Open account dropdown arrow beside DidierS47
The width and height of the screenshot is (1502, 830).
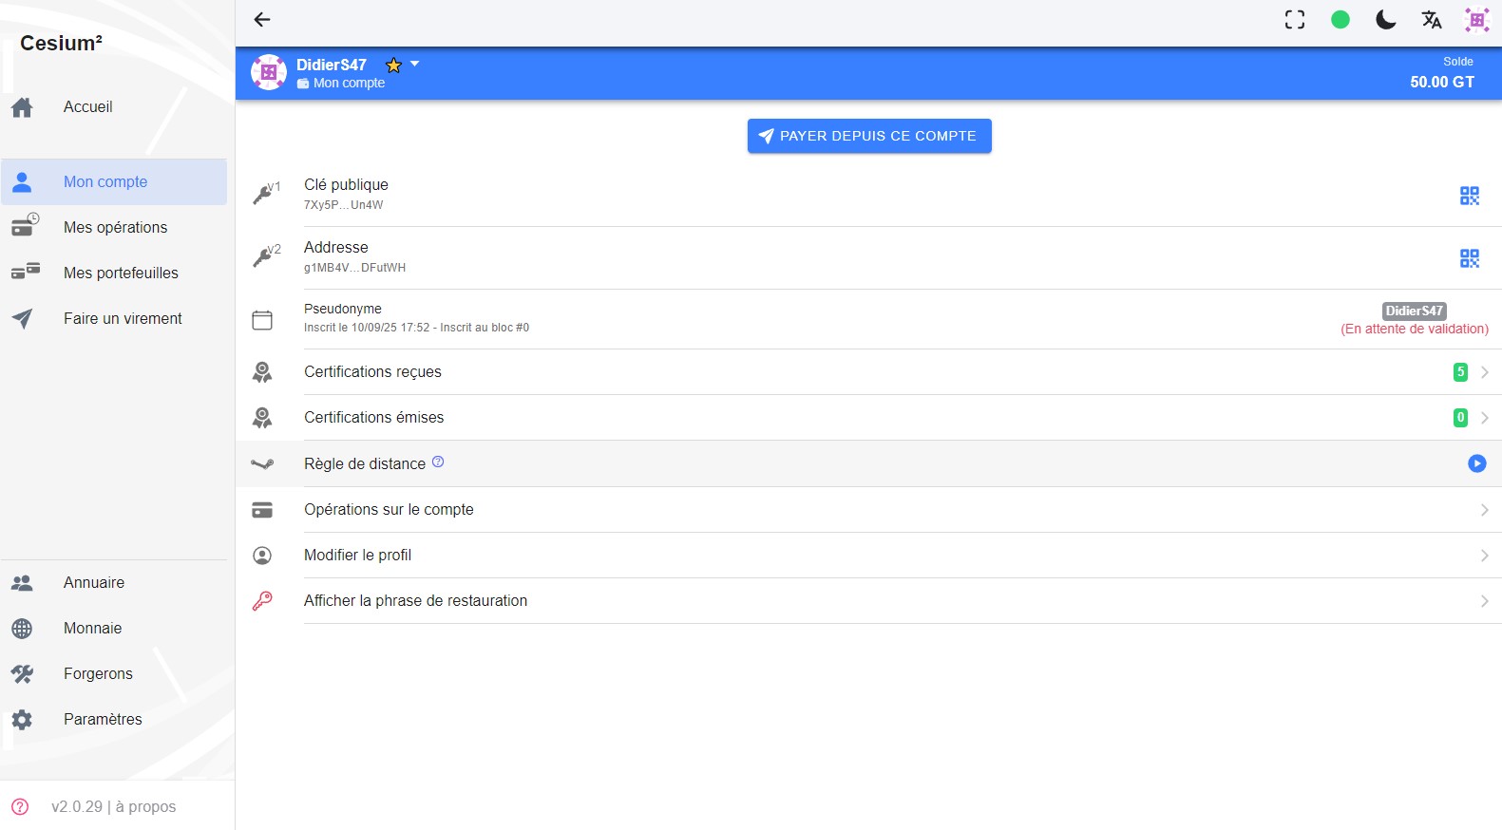pyautogui.click(x=415, y=65)
